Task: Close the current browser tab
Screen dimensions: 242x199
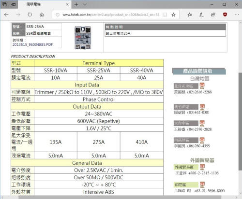Action: point(67,4)
